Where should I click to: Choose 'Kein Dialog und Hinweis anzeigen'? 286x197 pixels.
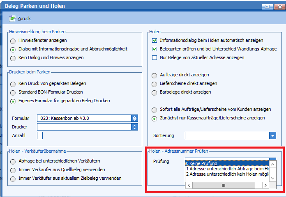(14, 58)
